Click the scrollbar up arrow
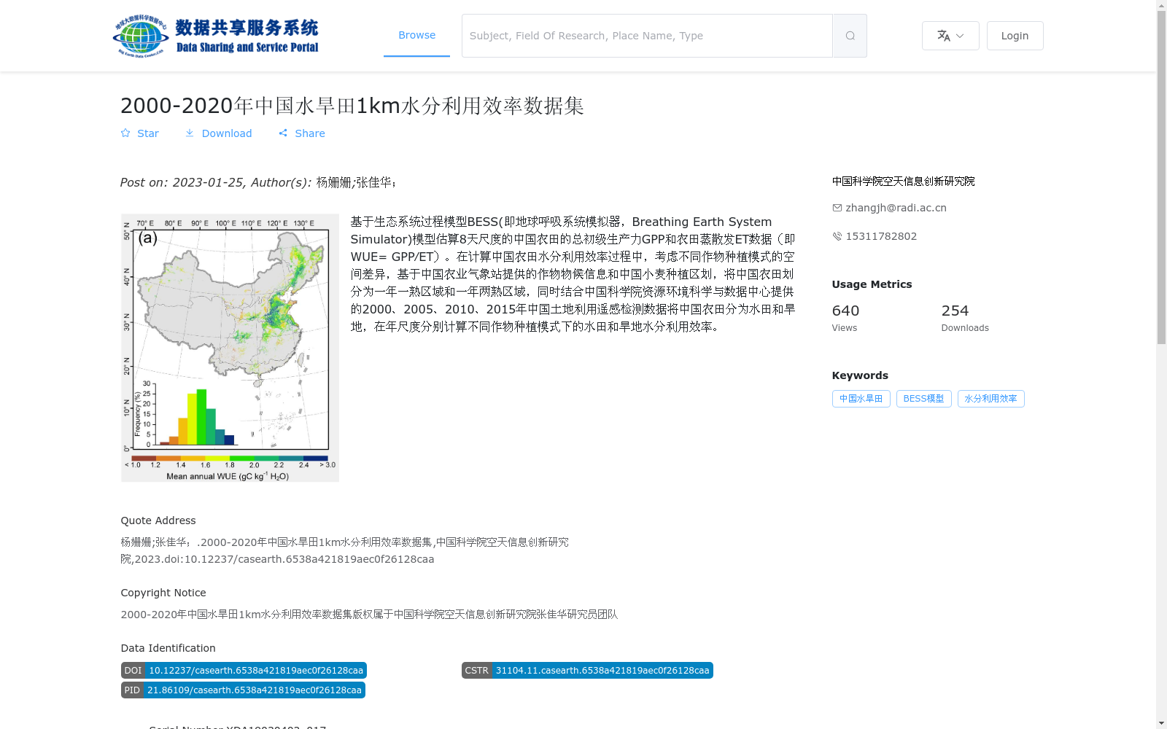Viewport: 1167px width, 729px height. tap(1161, 5)
